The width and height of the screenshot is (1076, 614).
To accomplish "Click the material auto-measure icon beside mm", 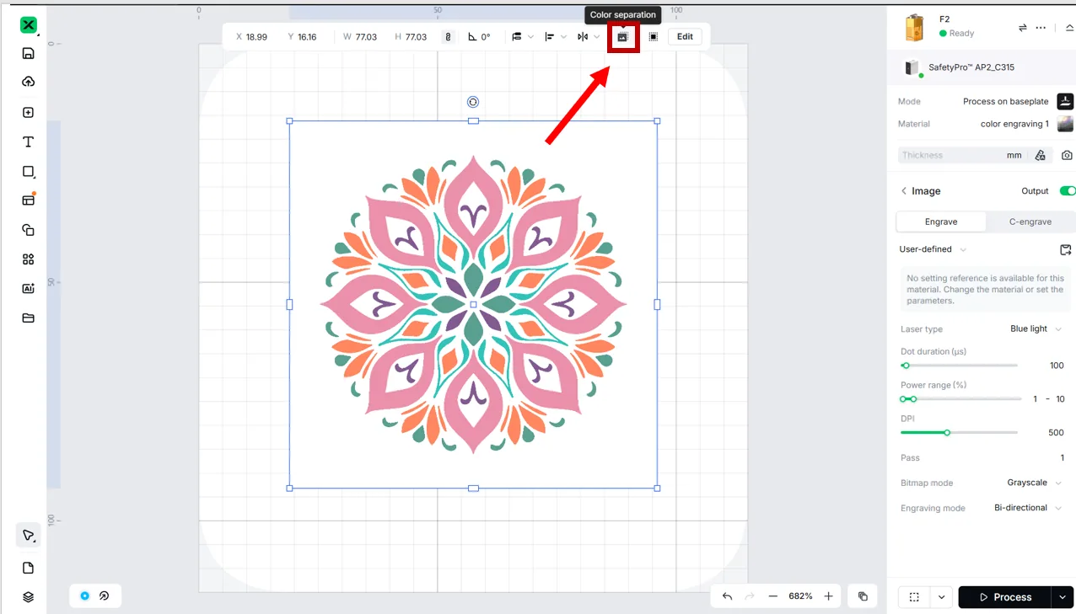I will (1040, 155).
